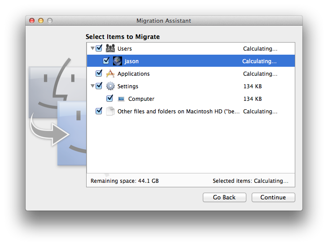The height and width of the screenshot is (246, 328).
Task: Click the 134 KB size for Settings
Action: click(x=253, y=86)
